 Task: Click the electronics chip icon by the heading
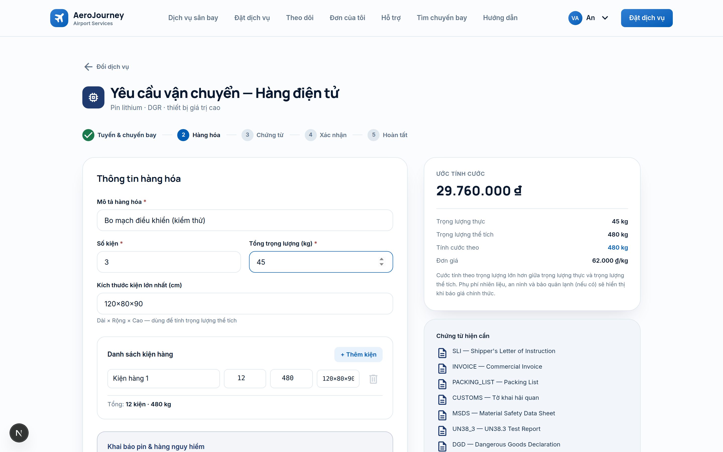click(93, 97)
